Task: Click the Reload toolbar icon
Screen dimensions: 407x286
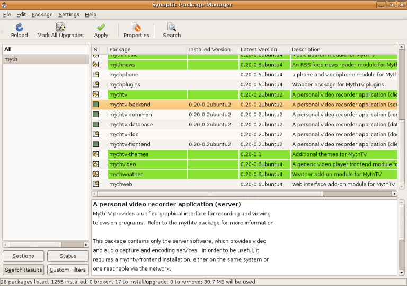Action: point(19,27)
